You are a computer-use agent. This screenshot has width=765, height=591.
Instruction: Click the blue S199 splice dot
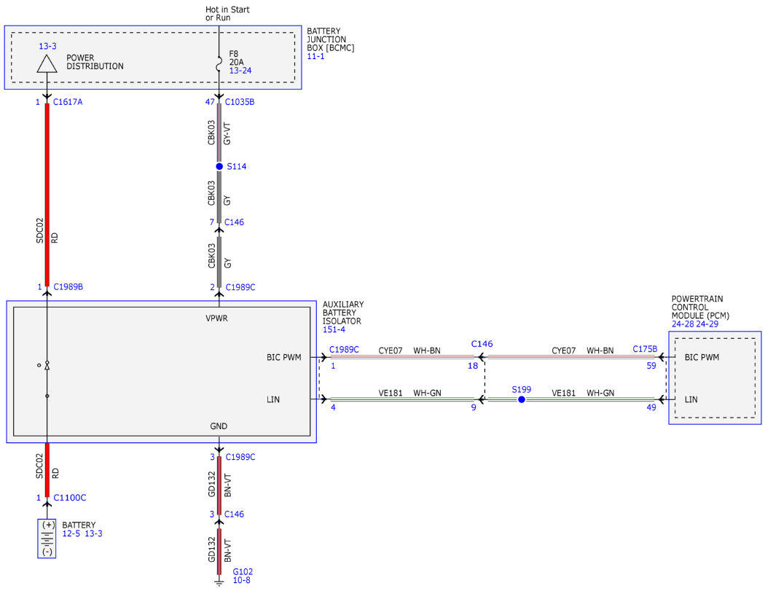tap(522, 399)
